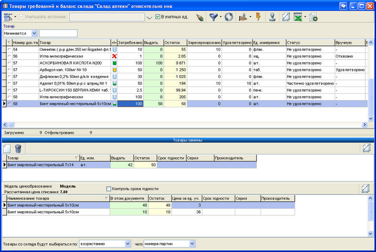Click the new blank document icon in the Товары замены panel
Screen dimensions: 376x252
click(7, 149)
